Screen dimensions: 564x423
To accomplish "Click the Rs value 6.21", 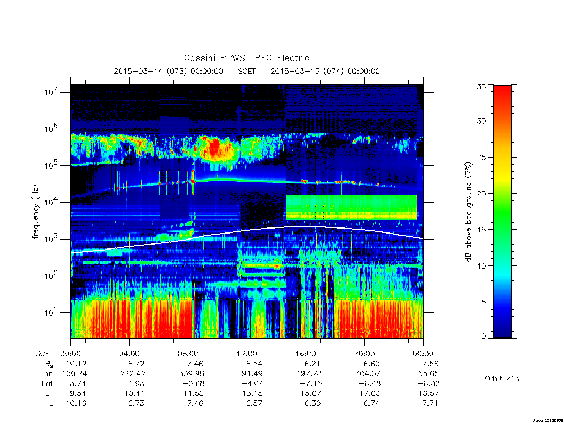I will tap(312, 364).
